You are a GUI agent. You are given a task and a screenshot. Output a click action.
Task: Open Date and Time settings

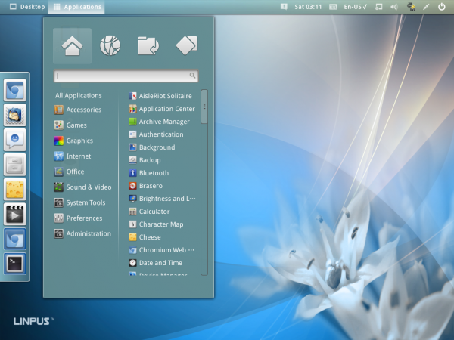tap(155, 263)
